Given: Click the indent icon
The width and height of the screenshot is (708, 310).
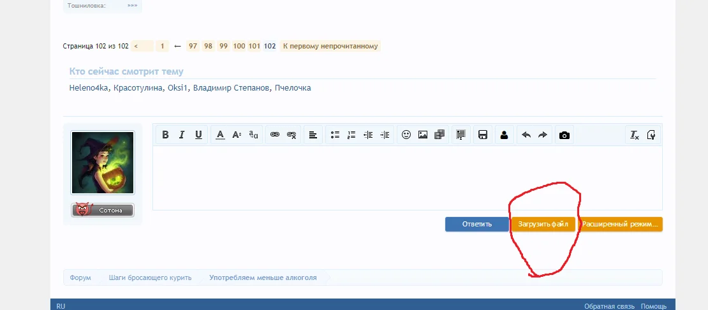Looking at the screenshot, I should [385, 135].
